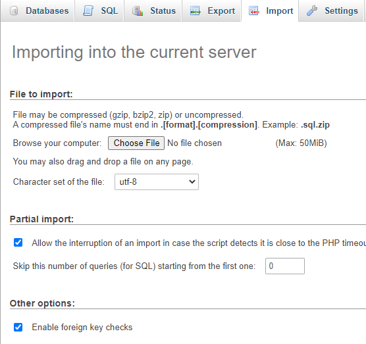Screen dimensions: 366x344
Task: Click 'Browse your computer:' label
Action: pos(57,143)
